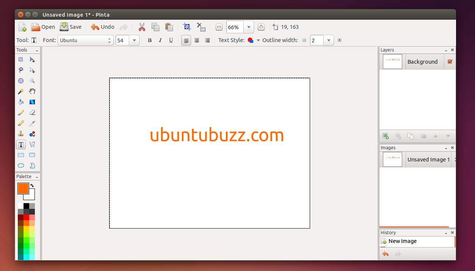The height and width of the screenshot is (271, 475).
Task: Open the zoom percentage dropdown arrow
Action: [x=249, y=27]
